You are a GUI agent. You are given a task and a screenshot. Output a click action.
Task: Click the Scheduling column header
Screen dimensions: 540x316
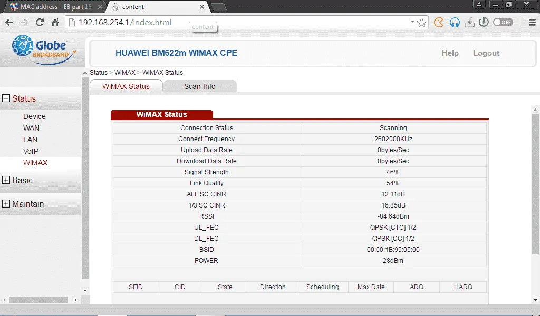[x=322, y=287]
